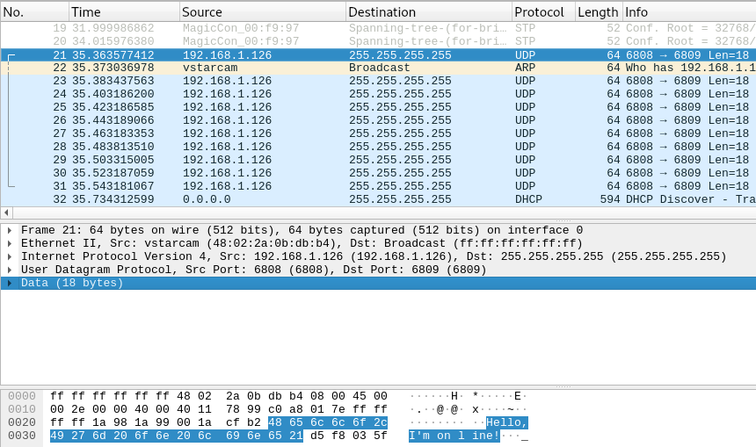The width and height of the screenshot is (756, 447).
Task: Click the horizontal scrollbar left arrow
Action: coord(6,213)
